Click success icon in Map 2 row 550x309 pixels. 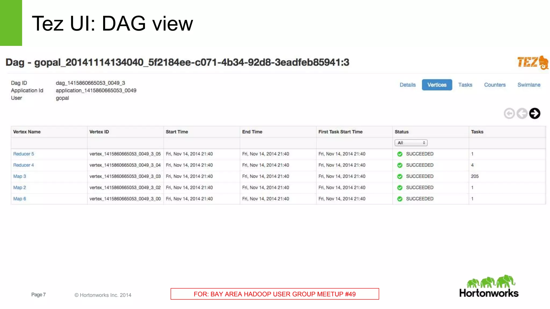[x=400, y=188]
